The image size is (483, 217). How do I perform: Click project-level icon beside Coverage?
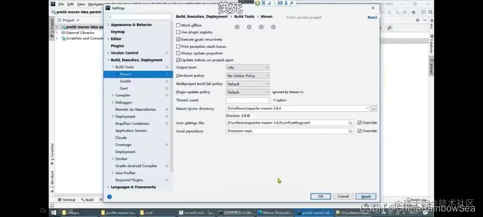[x=167, y=145]
